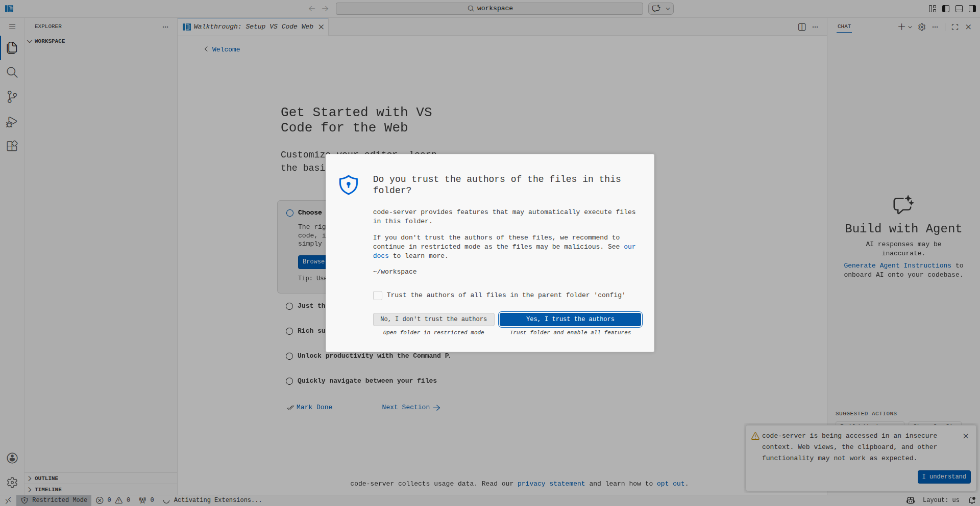980x506 pixels.
Task: Open the Source Control view
Action: click(12, 97)
